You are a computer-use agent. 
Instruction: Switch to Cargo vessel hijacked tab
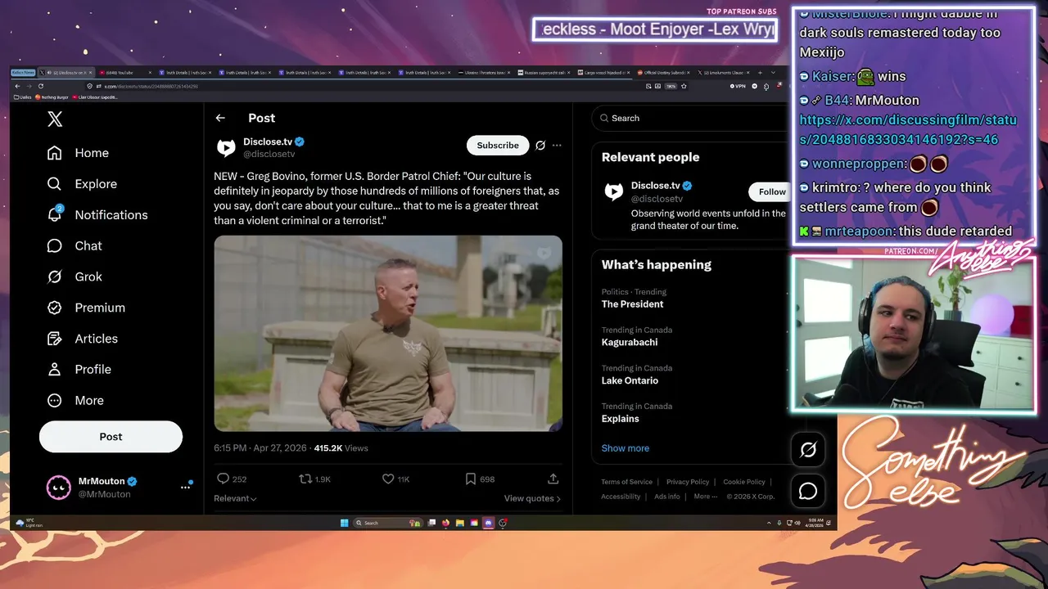tap(603, 73)
